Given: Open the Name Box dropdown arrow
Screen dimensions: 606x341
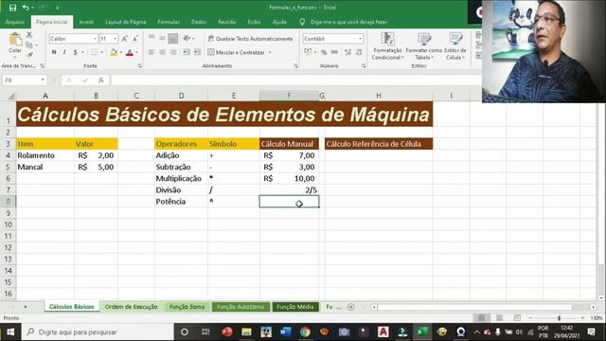Looking at the screenshot, I should click(x=43, y=80).
